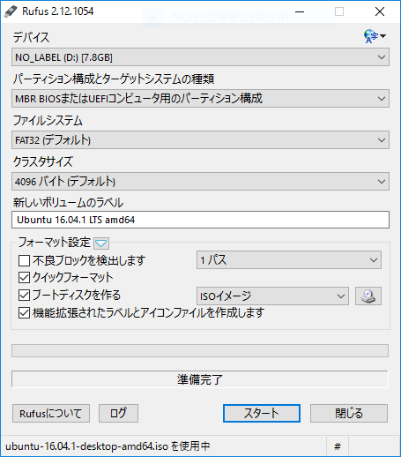Screen dimensions: 401x457
Task: Click the 準備完了 status box
Action: (200, 379)
